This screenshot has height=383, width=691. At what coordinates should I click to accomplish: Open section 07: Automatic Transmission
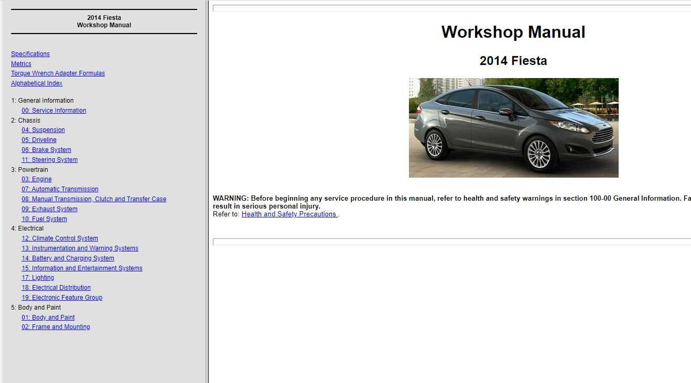point(60,189)
